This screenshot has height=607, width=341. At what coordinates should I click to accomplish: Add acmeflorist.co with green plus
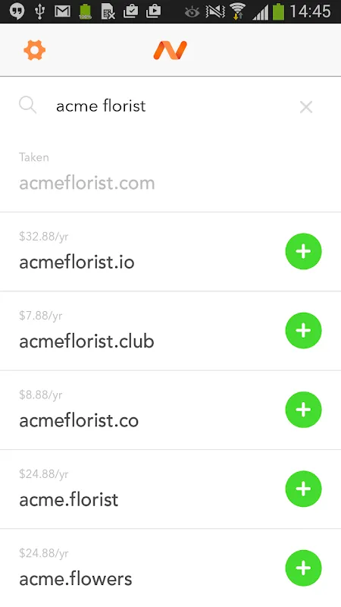coord(304,410)
